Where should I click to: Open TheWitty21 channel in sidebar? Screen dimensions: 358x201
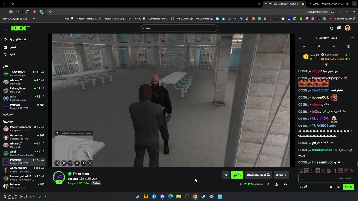point(24,74)
